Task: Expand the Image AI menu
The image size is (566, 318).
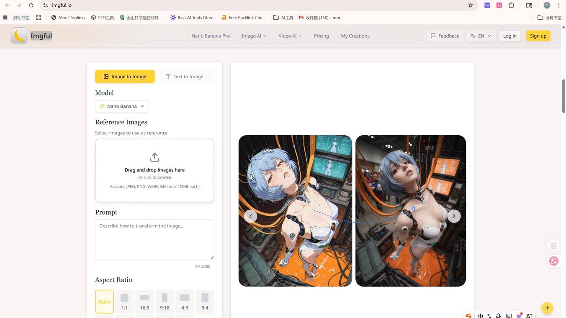Action: [254, 36]
